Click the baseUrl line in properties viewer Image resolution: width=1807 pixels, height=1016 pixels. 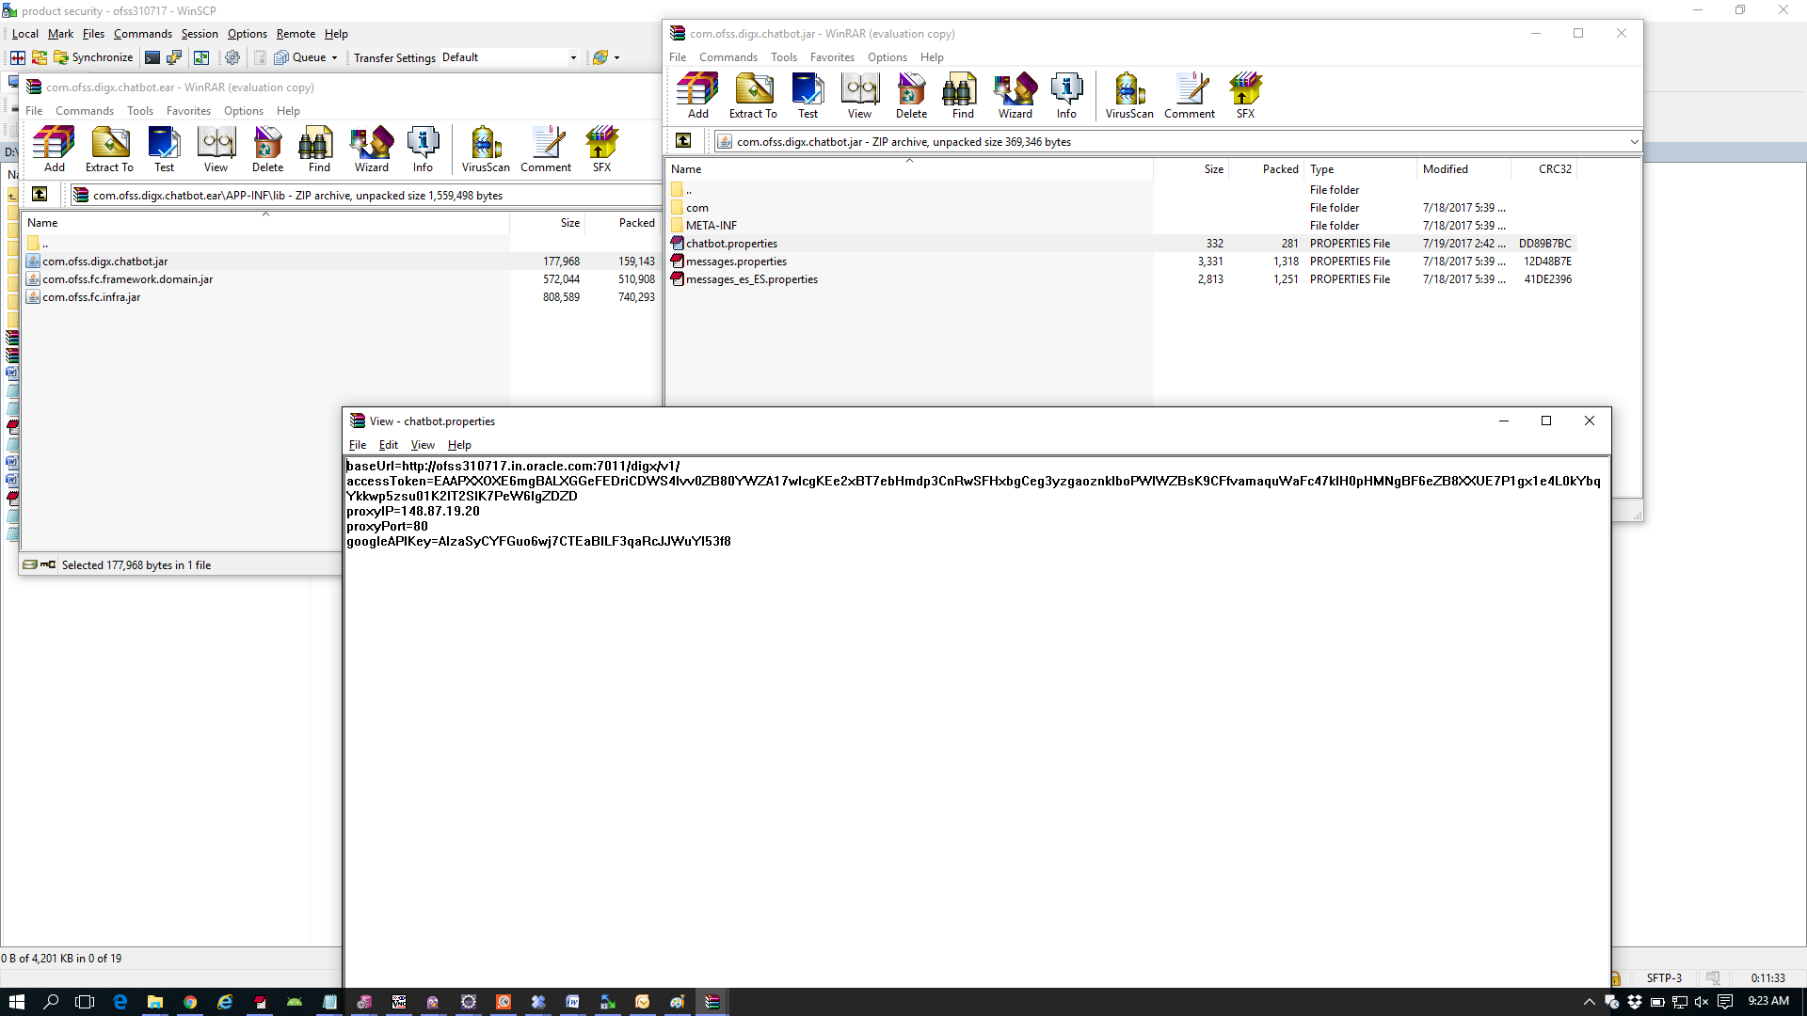pos(513,466)
